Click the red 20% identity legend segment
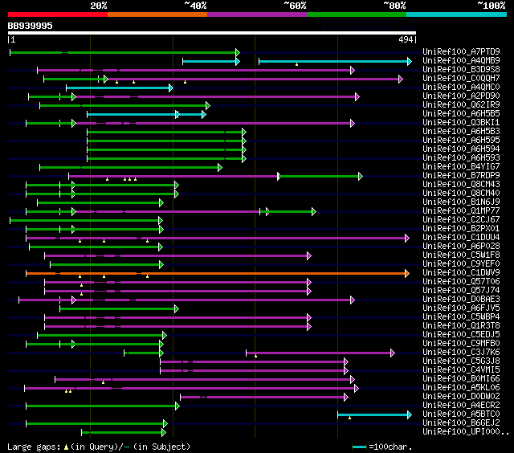The height and width of the screenshot is (453, 514). pyautogui.click(x=58, y=14)
